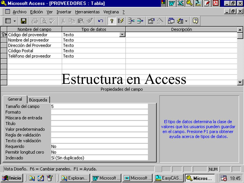Expand the New Object dropdown arrow
The image size is (244, 183).
click(x=186, y=21)
